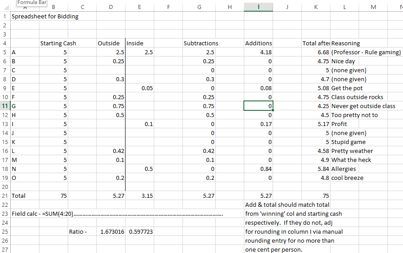
Task: Select column G header
Action: coord(199,7)
